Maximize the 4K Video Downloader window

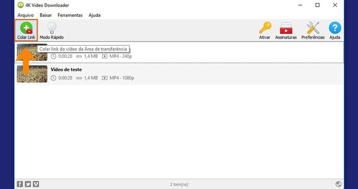pos(317,5)
